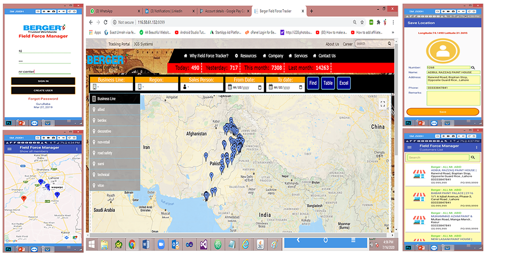Image resolution: width=520 pixels, height=254 pixels.
Task: Open the Resources menu item
Action: point(245,56)
